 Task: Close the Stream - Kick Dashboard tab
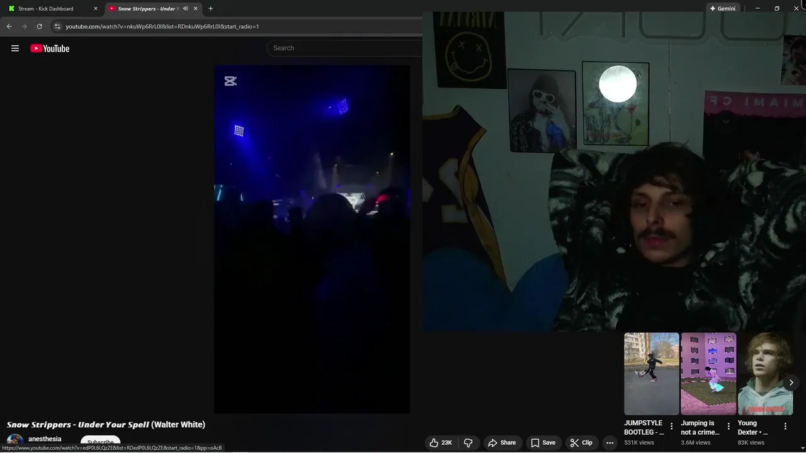pyautogui.click(x=96, y=8)
